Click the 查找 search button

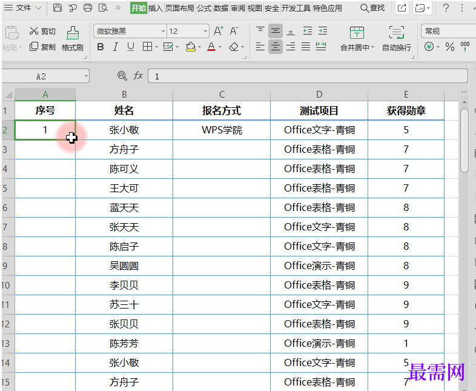click(372, 8)
